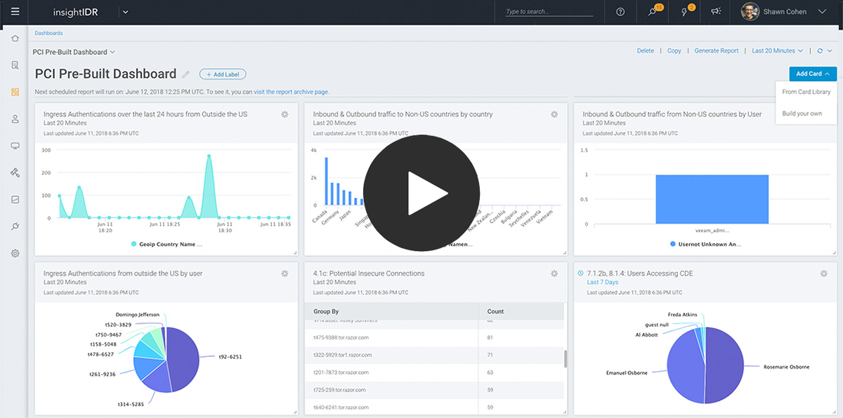Click clock icon on Users Accessing CDE card

click(x=580, y=274)
